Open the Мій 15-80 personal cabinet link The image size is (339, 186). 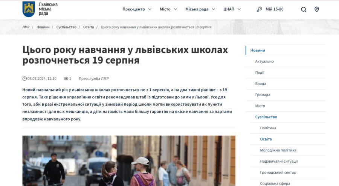(274, 9)
